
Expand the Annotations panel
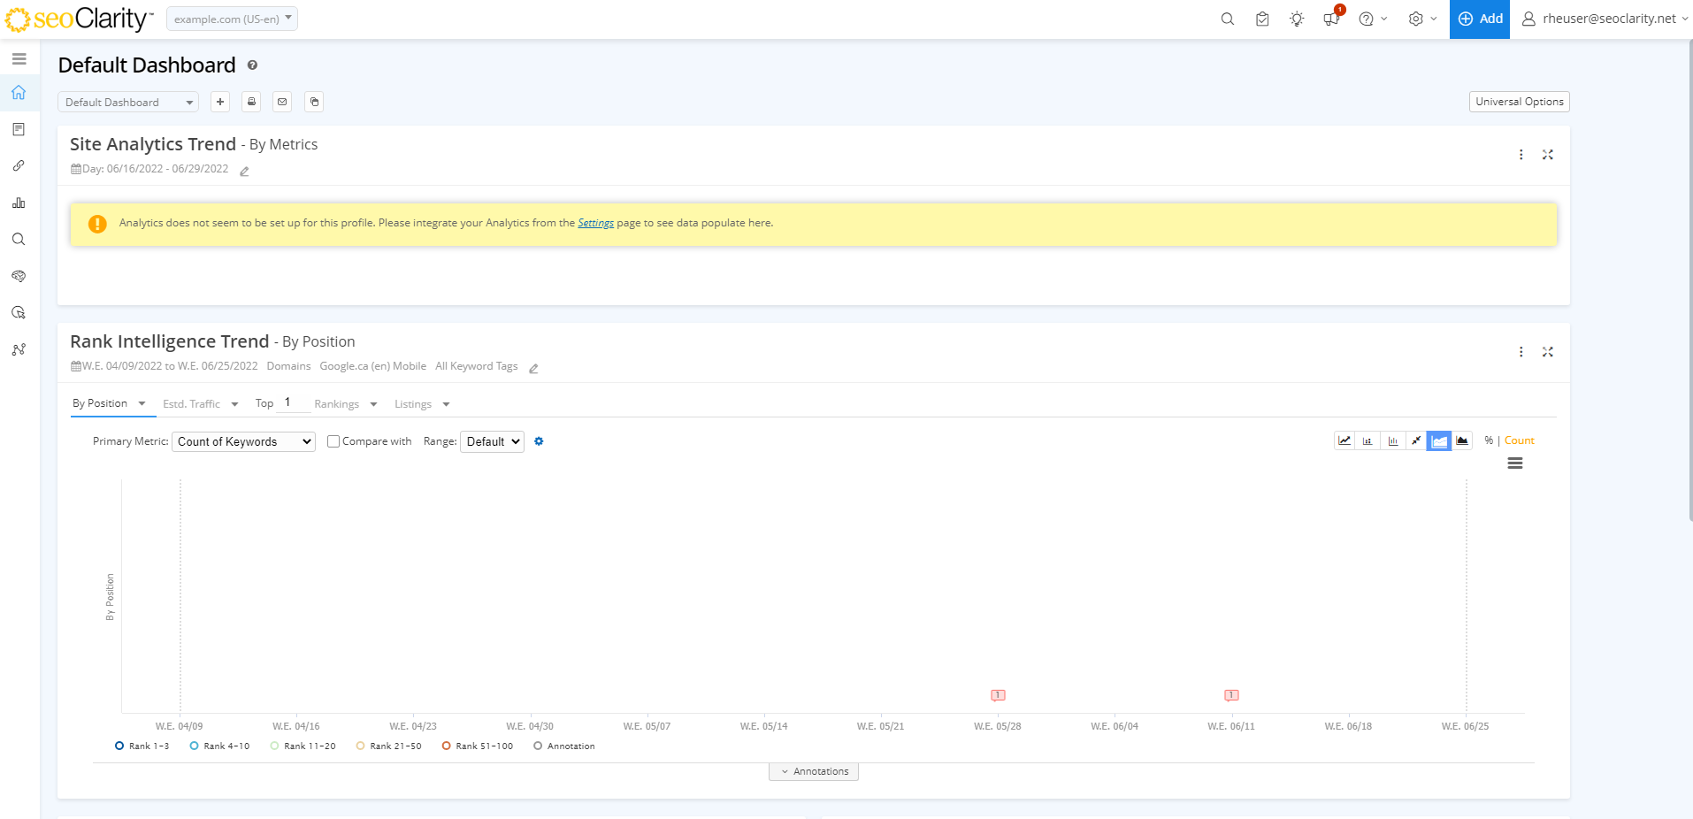pyautogui.click(x=814, y=772)
